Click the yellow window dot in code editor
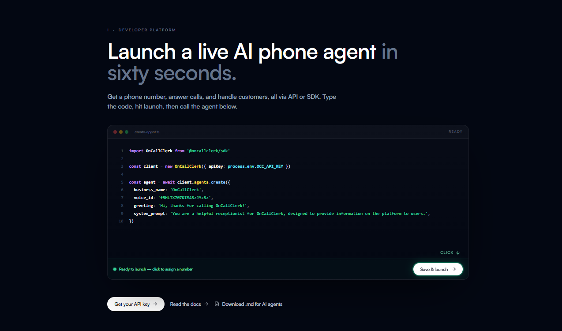 click(121, 132)
